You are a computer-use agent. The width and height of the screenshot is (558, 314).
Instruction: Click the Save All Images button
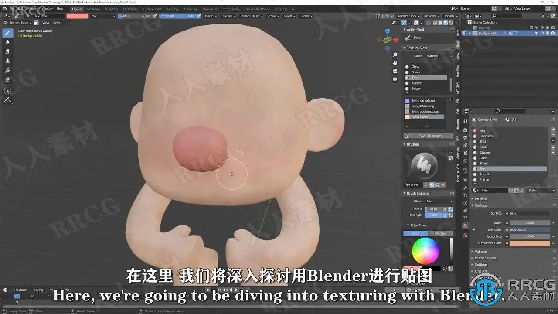(429, 136)
